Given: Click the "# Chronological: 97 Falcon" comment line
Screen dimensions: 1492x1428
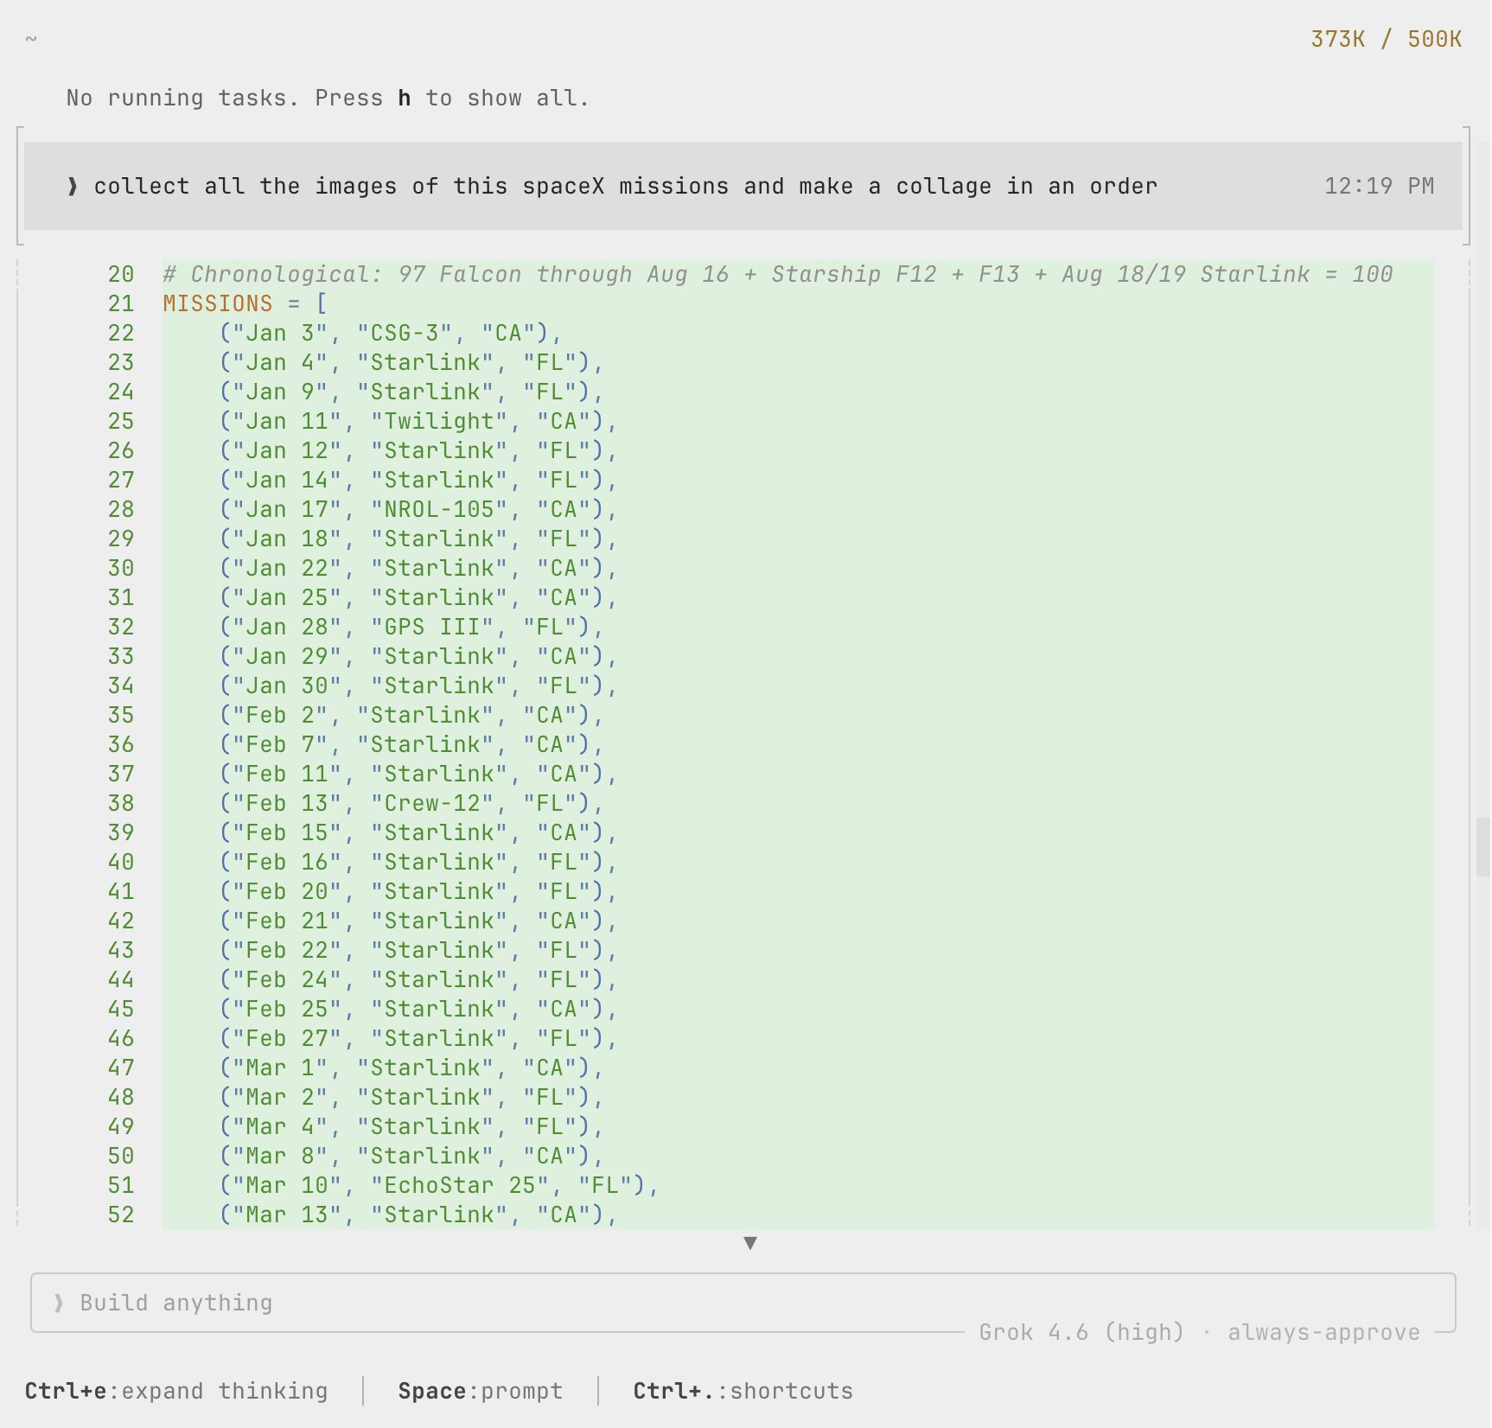Looking at the screenshot, I should click(x=778, y=274).
